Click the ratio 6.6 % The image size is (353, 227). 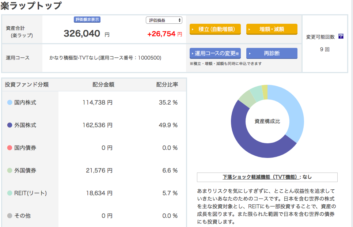point(170,170)
